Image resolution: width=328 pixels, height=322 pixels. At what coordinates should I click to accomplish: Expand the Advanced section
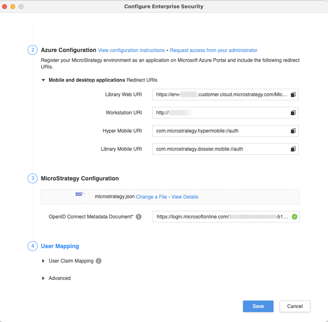(43, 278)
